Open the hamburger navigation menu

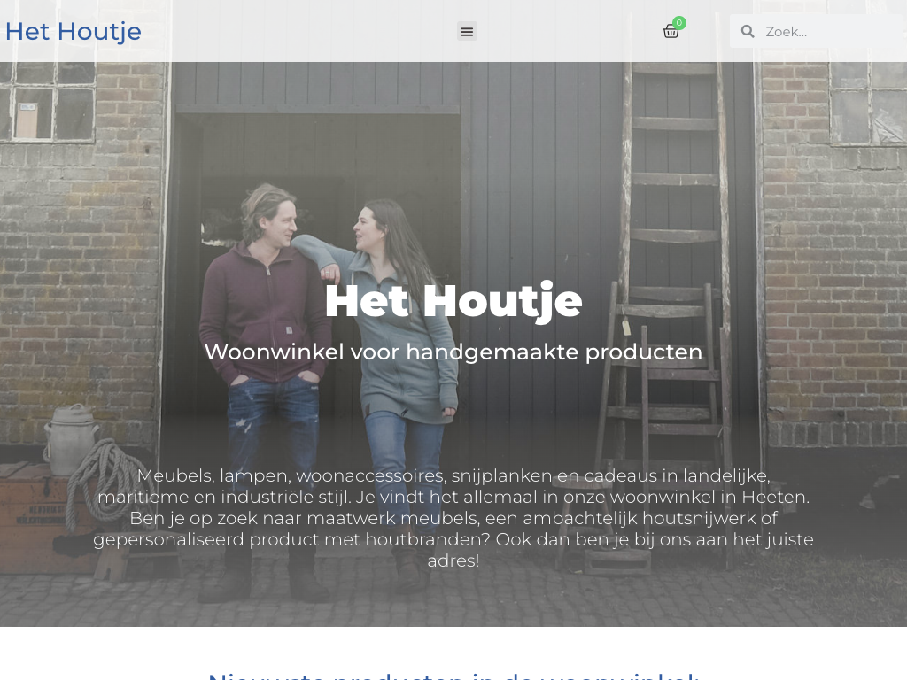pyautogui.click(x=467, y=31)
